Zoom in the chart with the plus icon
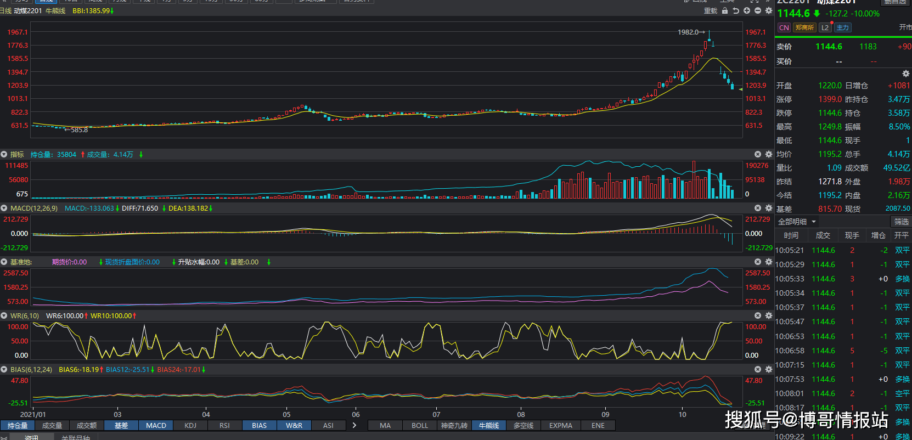Screen dimensions: 912x440 (x=747, y=11)
